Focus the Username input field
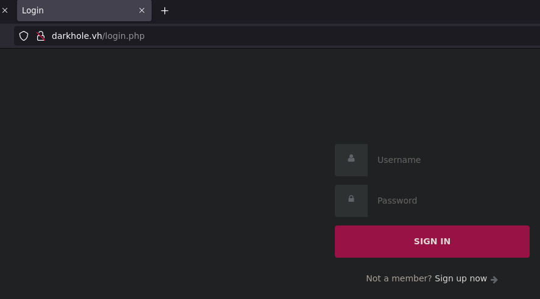Screen dimensions: 540x299 click(x=451, y=160)
